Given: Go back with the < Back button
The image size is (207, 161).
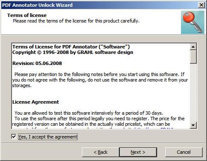Looking at the screenshot, I should coord(100,152).
